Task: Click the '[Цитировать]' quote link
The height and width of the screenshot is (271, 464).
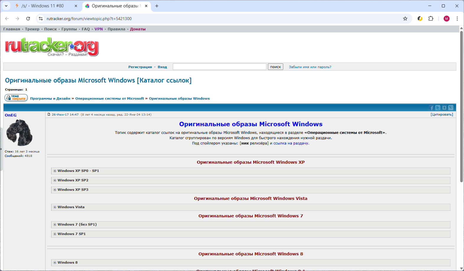Action: pos(442,114)
